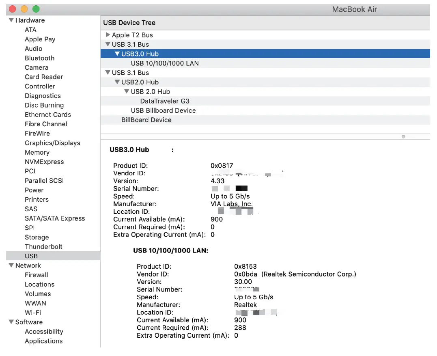
Task: Collapse the selected USB3.0 Hub node
Action: [117, 54]
